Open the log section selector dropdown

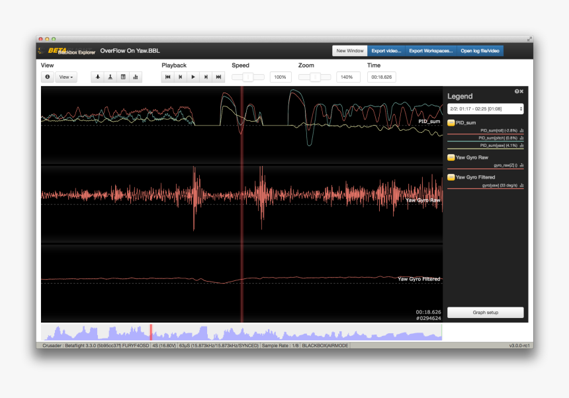[x=486, y=108]
